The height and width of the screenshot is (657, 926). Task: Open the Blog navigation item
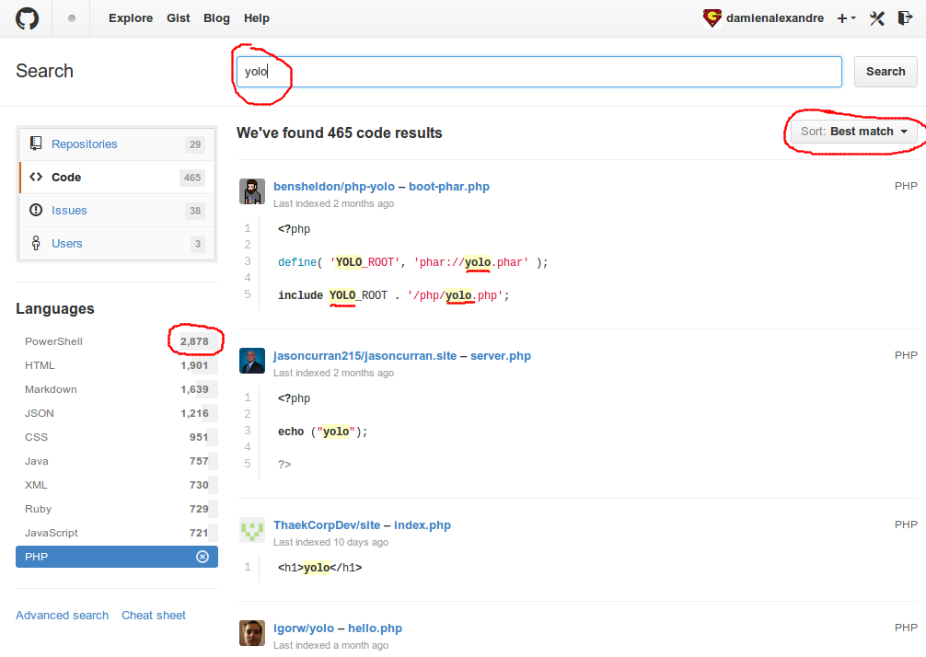click(216, 18)
